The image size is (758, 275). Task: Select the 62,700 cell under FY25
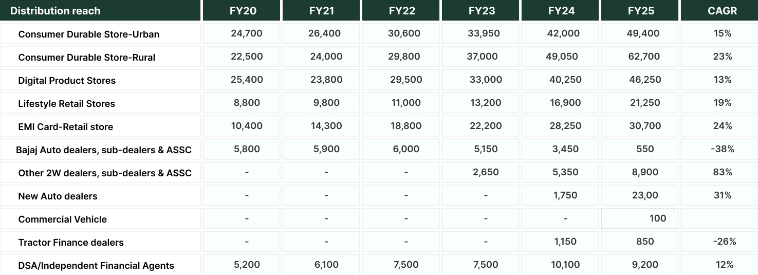point(644,57)
